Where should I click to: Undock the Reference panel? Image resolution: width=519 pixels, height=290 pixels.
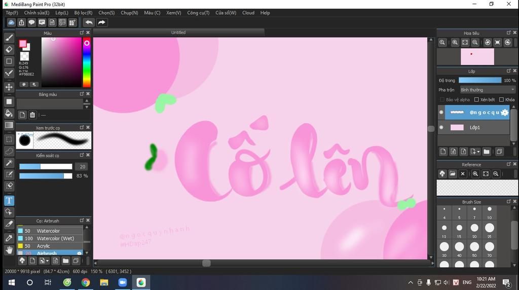[x=509, y=164]
